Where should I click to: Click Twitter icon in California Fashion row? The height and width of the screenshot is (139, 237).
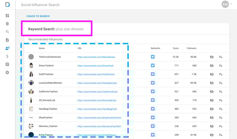coord(153,91)
